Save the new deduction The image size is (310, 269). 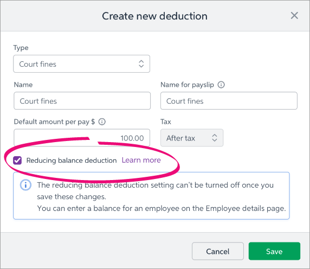pyautogui.click(x=274, y=251)
